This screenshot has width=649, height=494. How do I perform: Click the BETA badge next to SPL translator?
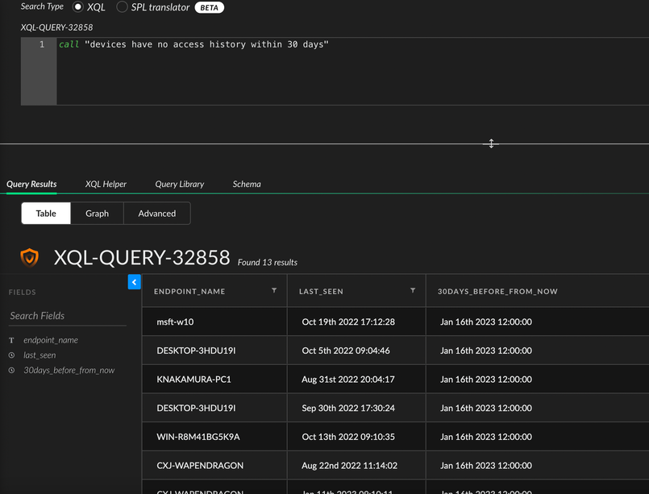209,7
